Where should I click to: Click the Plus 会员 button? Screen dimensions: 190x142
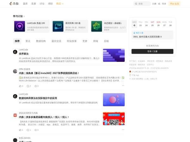coord(174,4)
